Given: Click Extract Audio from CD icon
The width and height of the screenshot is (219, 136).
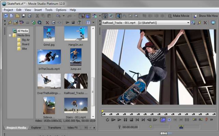Looking at the screenshot, I should 21,22.
